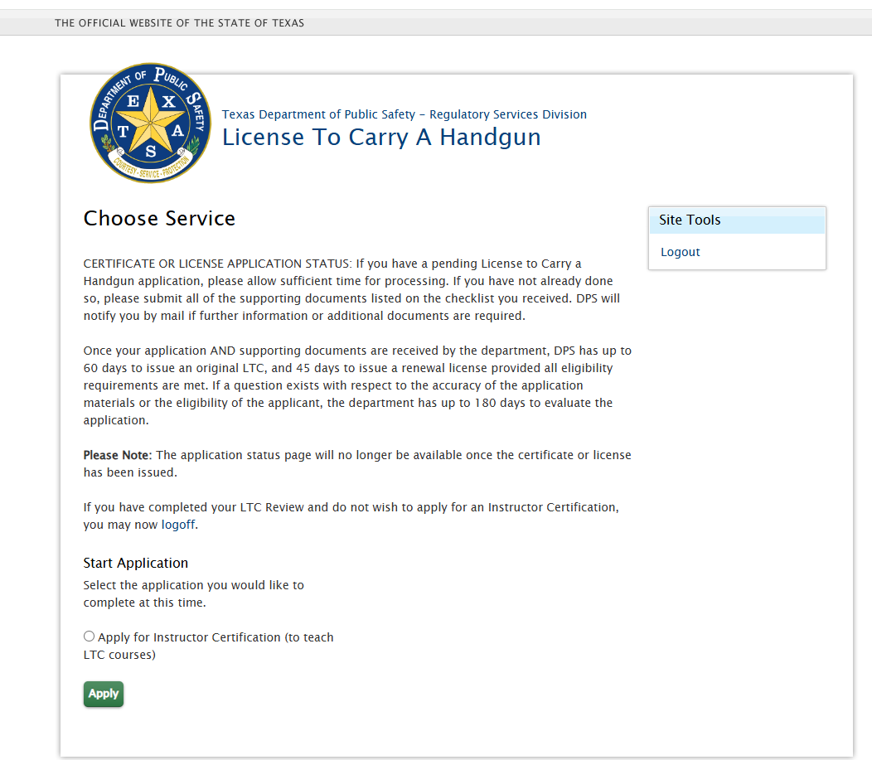Click the bold 'Please Note' text

(x=117, y=455)
